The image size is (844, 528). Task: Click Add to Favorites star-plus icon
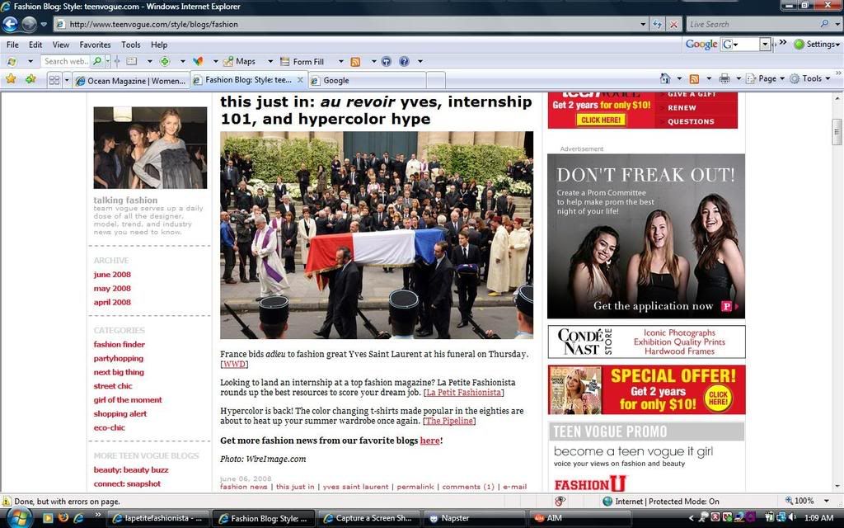coord(30,79)
